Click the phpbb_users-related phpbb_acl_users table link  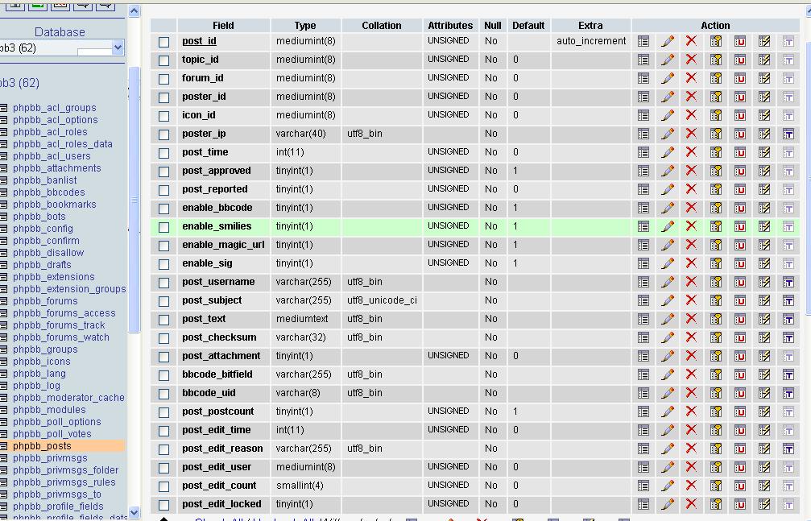pos(52,156)
